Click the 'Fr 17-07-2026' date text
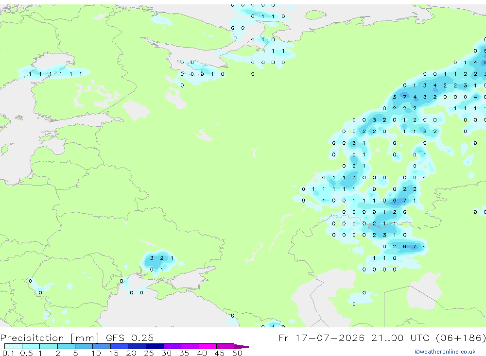Image resolution: width=486 pixels, height=356 pixels. point(321,338)
